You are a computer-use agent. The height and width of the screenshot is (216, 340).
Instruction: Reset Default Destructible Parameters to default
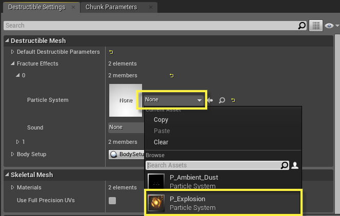111,52
